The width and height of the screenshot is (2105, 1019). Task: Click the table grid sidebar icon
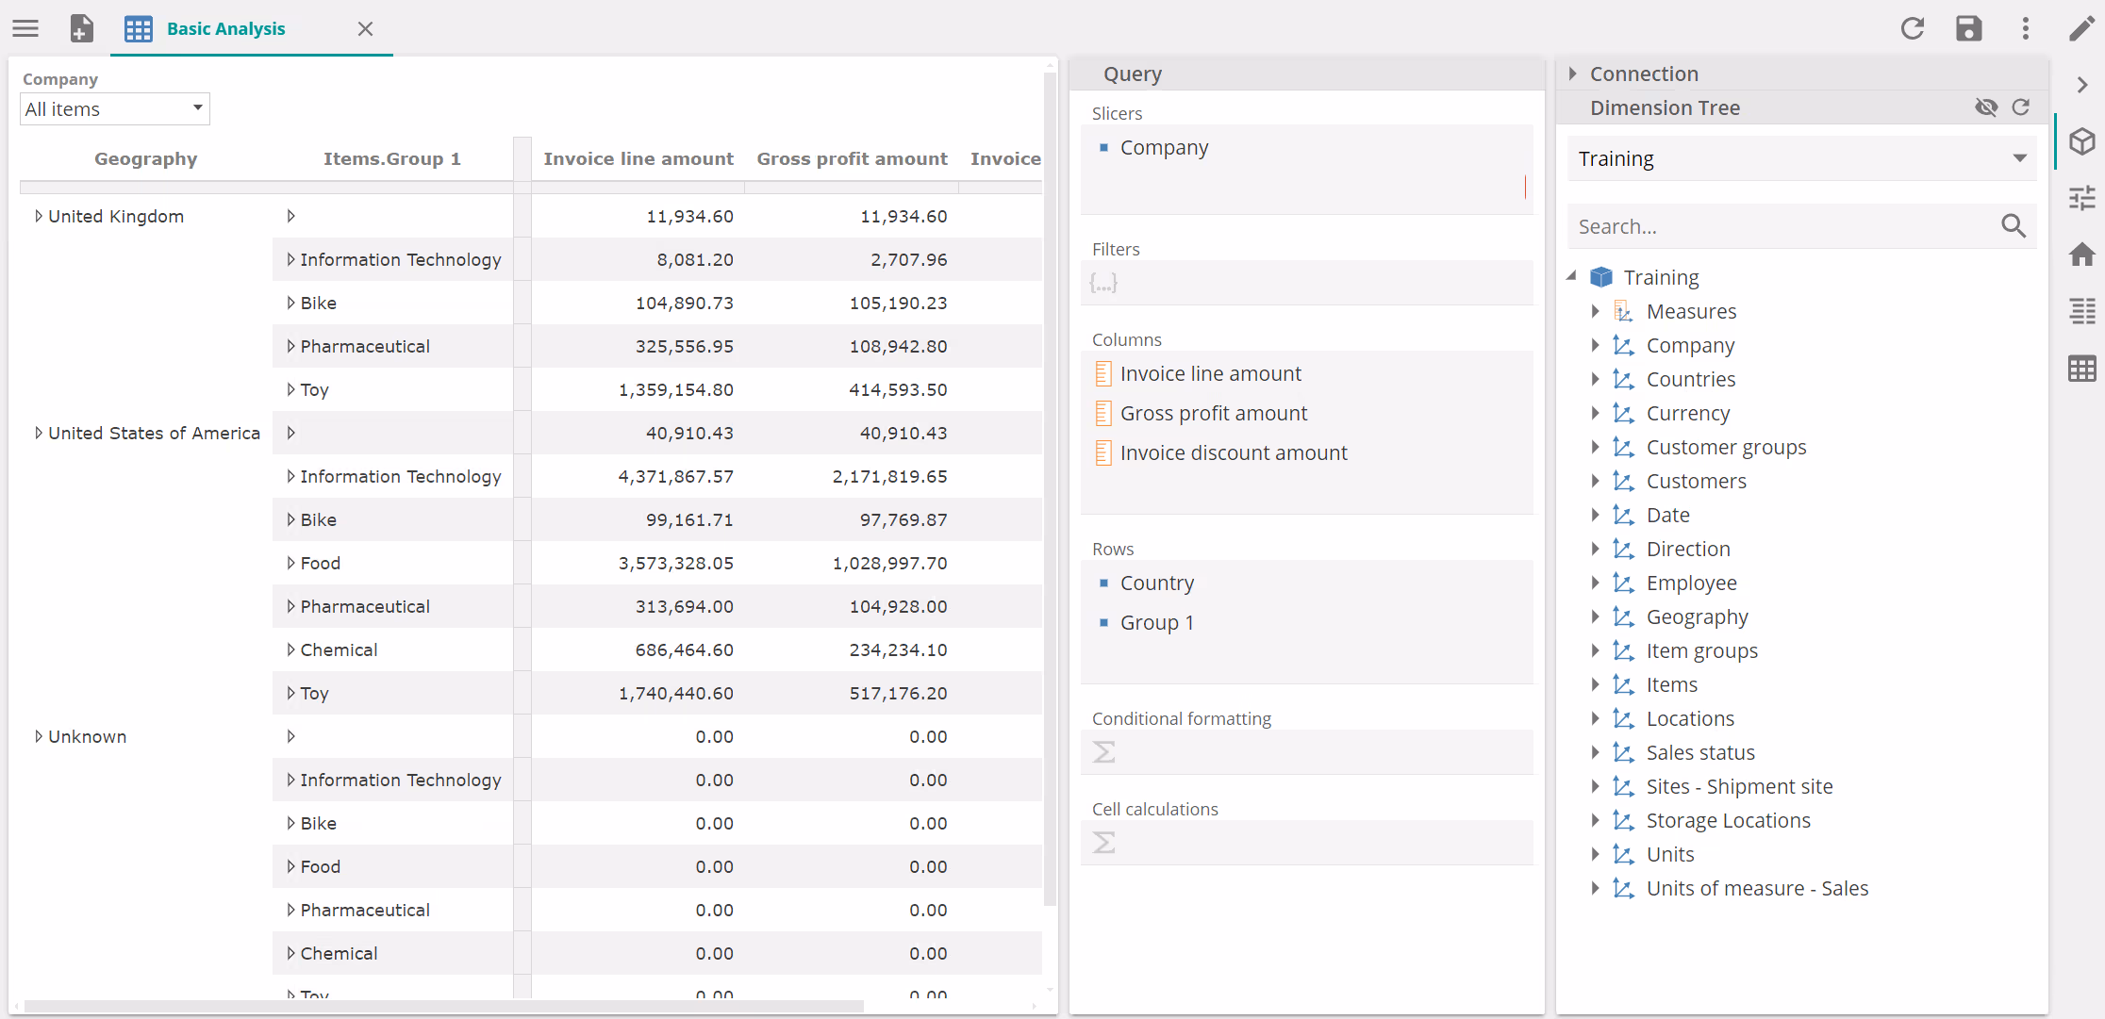(2081, 368)
